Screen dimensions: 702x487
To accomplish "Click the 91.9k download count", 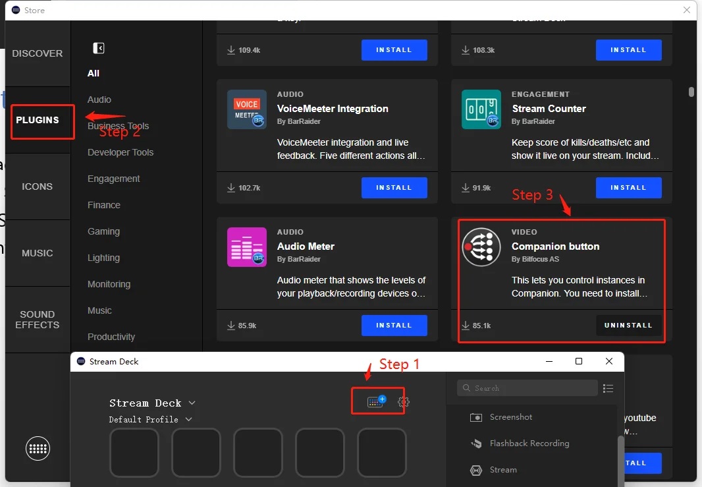I will pyautogui.click(x=482, y=188).
